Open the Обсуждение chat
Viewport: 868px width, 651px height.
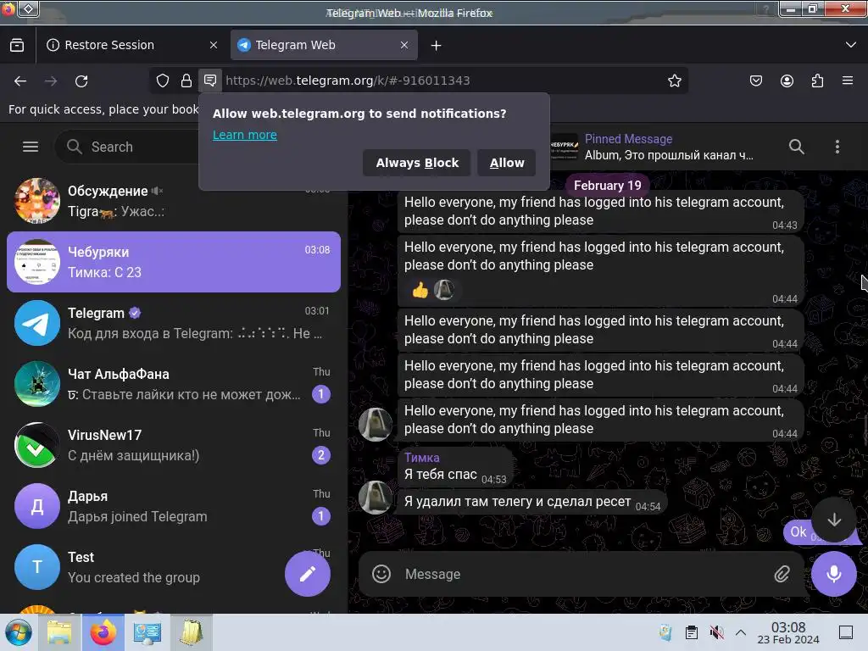(x=173, y=201)
